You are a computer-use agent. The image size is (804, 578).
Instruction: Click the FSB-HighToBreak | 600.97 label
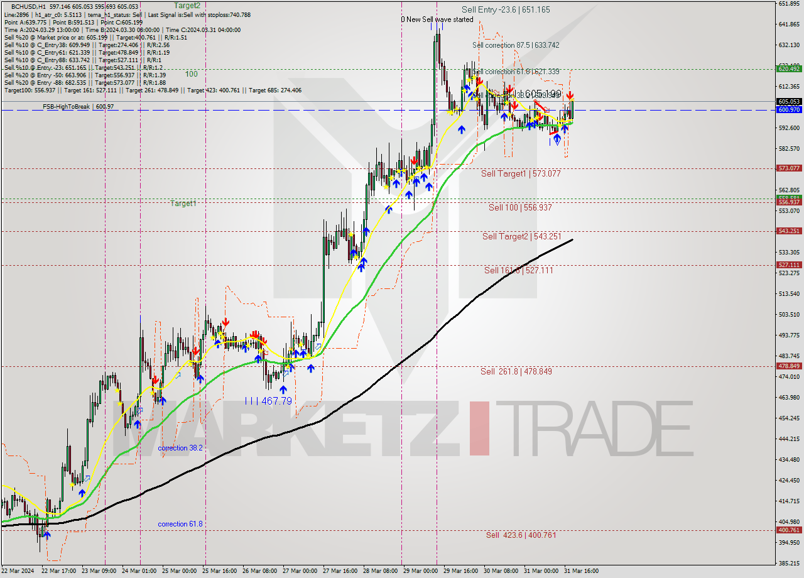click(79, 107)
